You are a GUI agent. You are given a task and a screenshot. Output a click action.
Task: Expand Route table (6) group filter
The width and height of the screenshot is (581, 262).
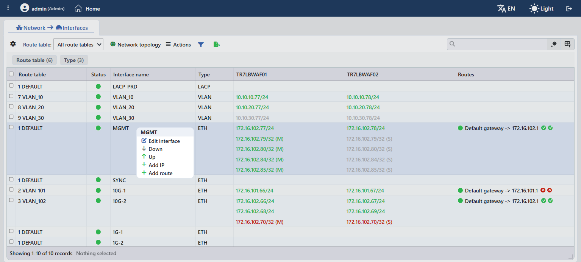click(34, 60)
